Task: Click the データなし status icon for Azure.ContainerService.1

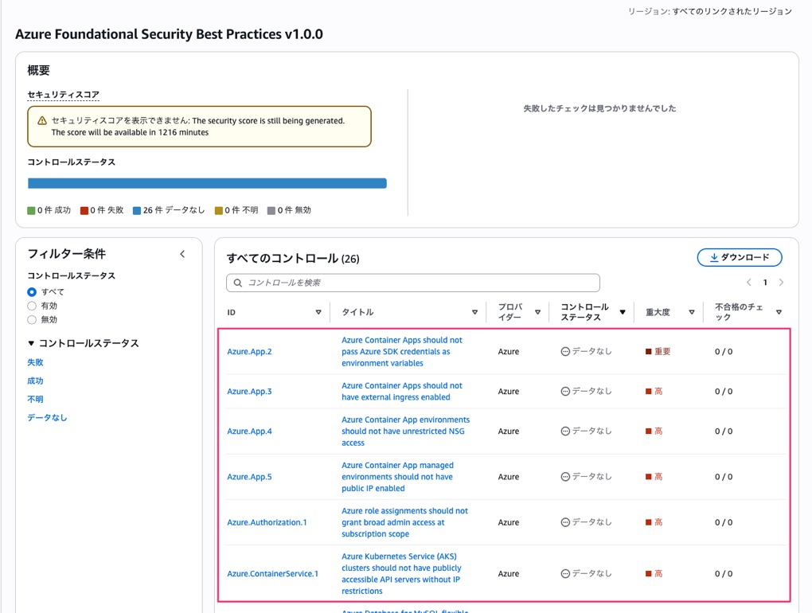Action: tap(565, 574)
